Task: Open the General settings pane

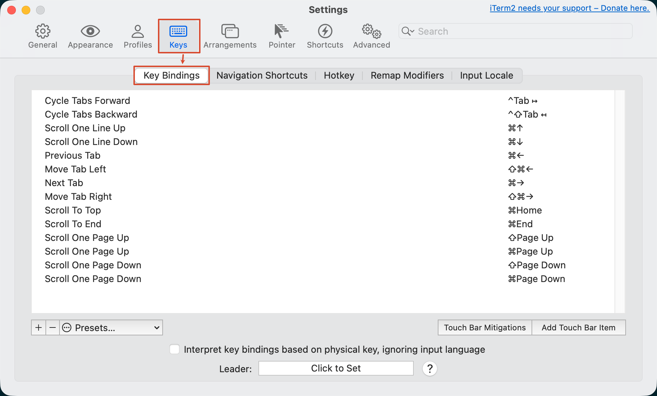Action: click(43, 36)
